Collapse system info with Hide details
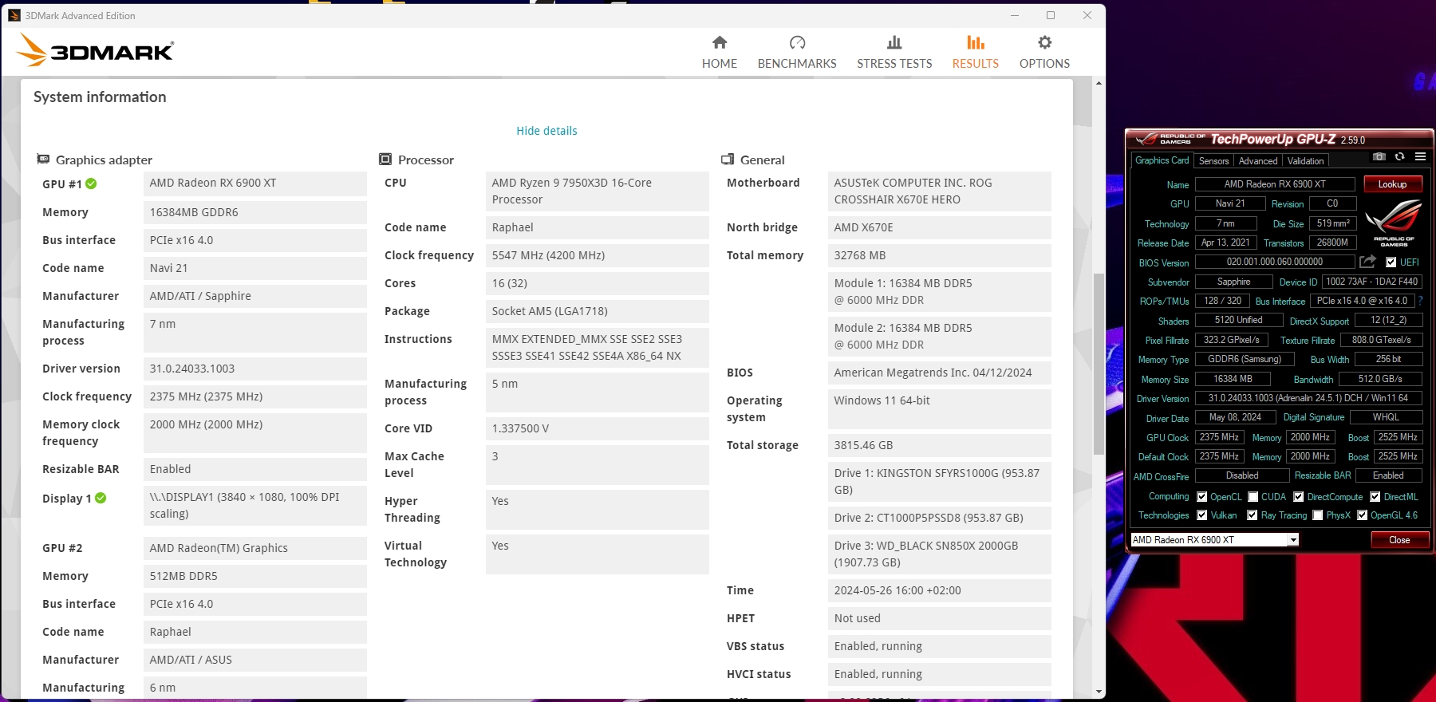The width and height of the screenshot is (1436, 702). click(x=546, y=131)
